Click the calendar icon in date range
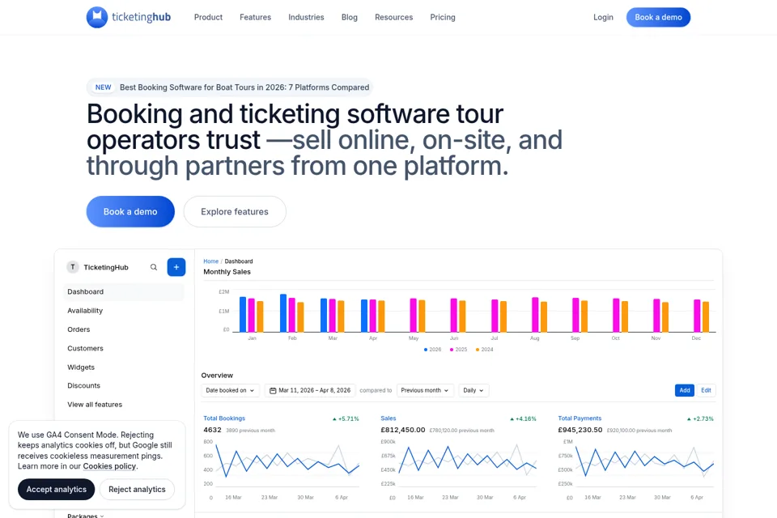The width and height of the screenshot is (777, 518). (x=273, y=391)
